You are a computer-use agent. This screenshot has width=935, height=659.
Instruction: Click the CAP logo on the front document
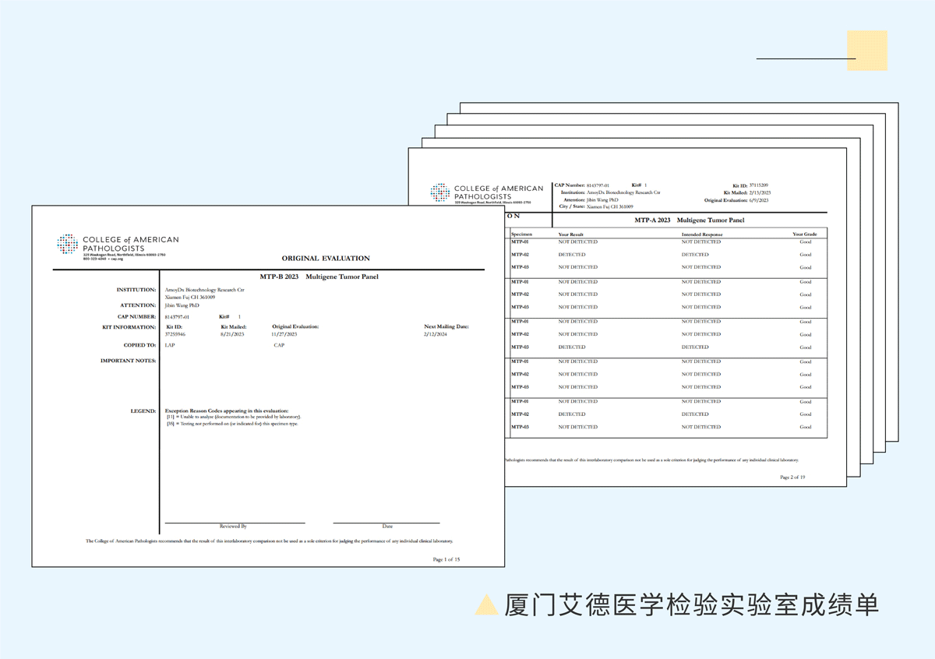pos(117,245)
